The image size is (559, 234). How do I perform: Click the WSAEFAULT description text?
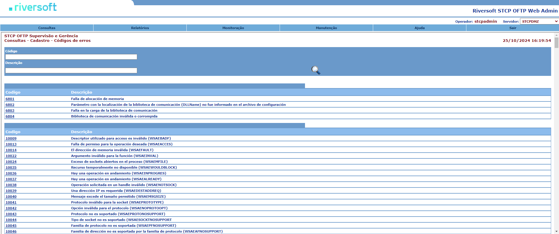pyautogui.click(x=112, y=150)
